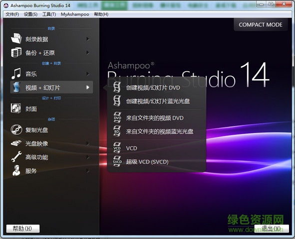295x239 pixels.
Task: Choose 来自文件夹的视频蓝光光盘
Action: [160, 131]
